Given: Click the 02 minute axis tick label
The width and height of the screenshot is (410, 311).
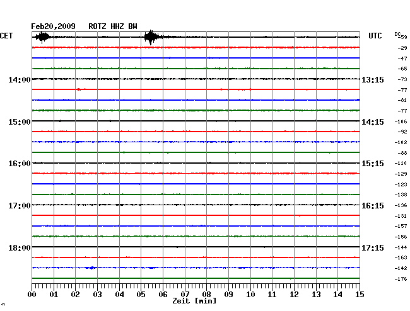Looking at the screenshot, I should click(x=75, y=295).
